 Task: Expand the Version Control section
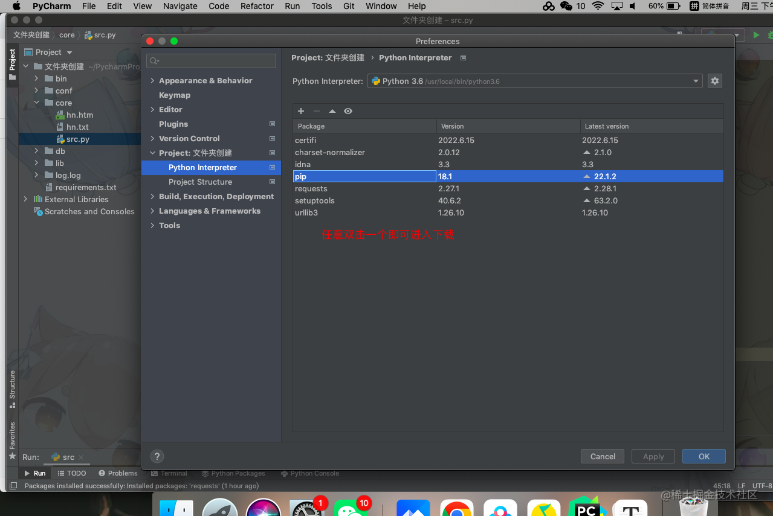click(152, 138)
